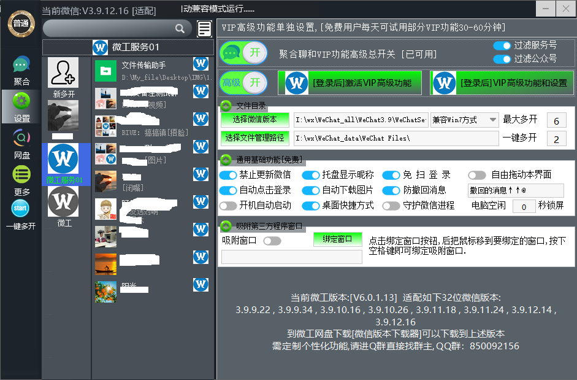Click the 一键多开 count field
This screenshot has width=577, height=380.
tap(556, 139)
